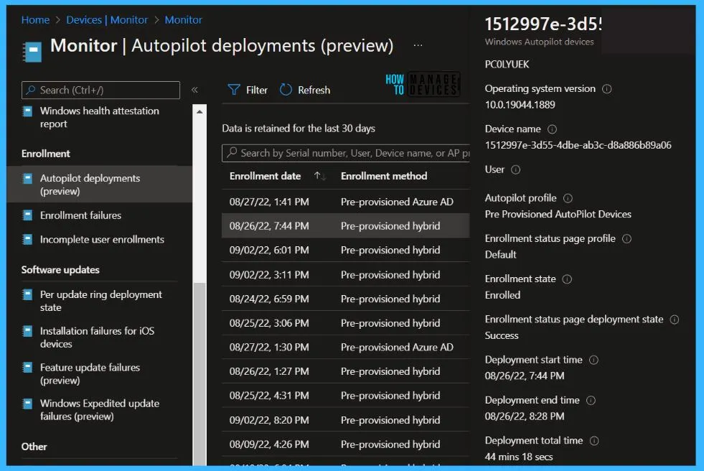The height and width of the screenshot is (471, 704).
Task: Focus the sidebar Search (Ctrl+/) box
Action: click(x=100, y=90)
